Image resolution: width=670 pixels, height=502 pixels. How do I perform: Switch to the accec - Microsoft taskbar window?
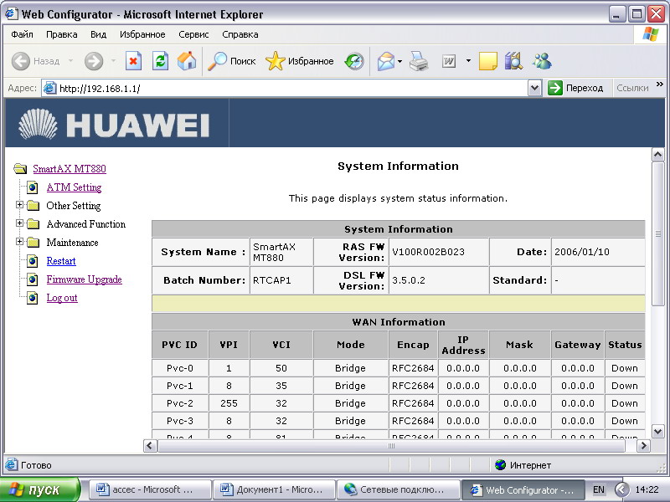coord(150,489)
